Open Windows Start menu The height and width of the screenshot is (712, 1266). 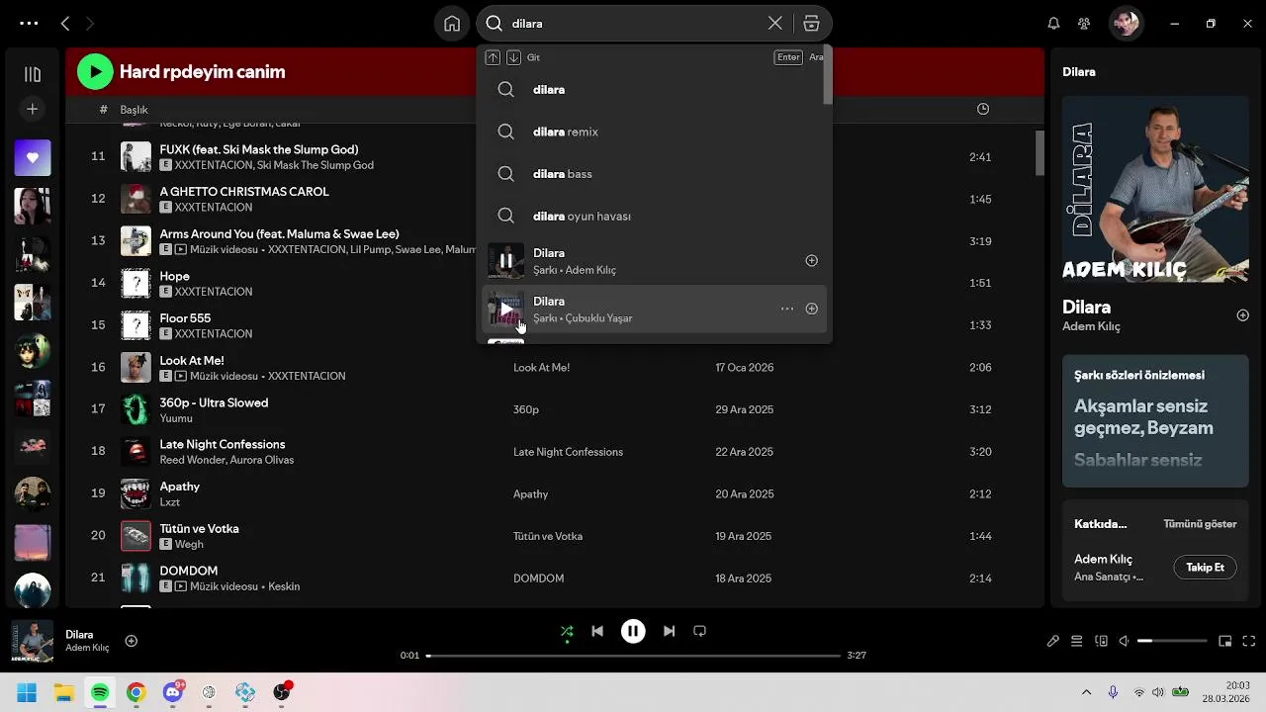coord(27,692)
